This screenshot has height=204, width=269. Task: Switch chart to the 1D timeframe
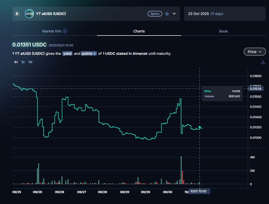pos(23,62)
